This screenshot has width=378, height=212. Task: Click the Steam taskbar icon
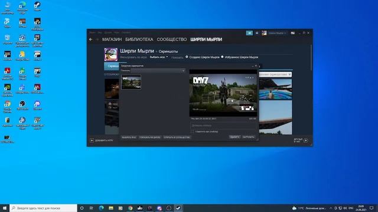178,208
